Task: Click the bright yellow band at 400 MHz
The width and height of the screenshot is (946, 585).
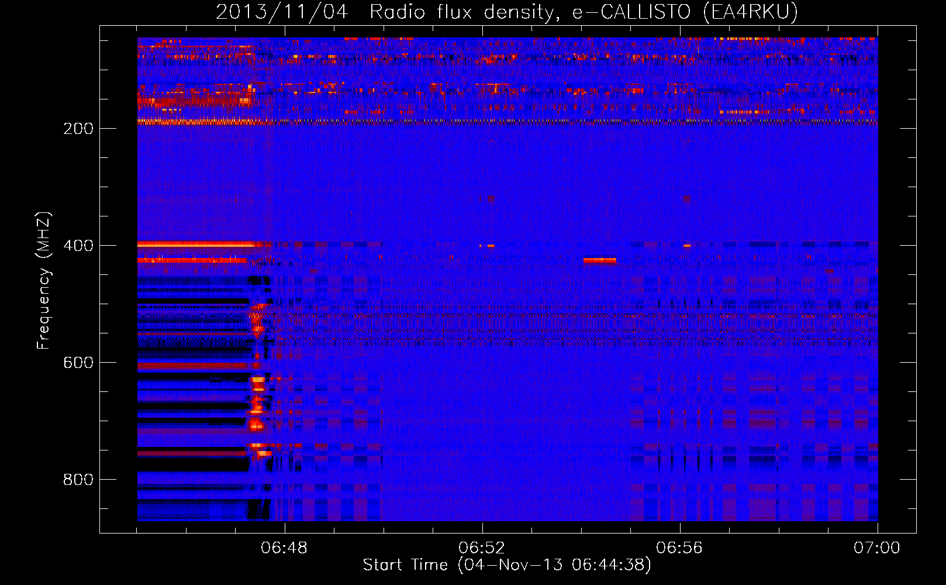Action: (x=196, y=245)
